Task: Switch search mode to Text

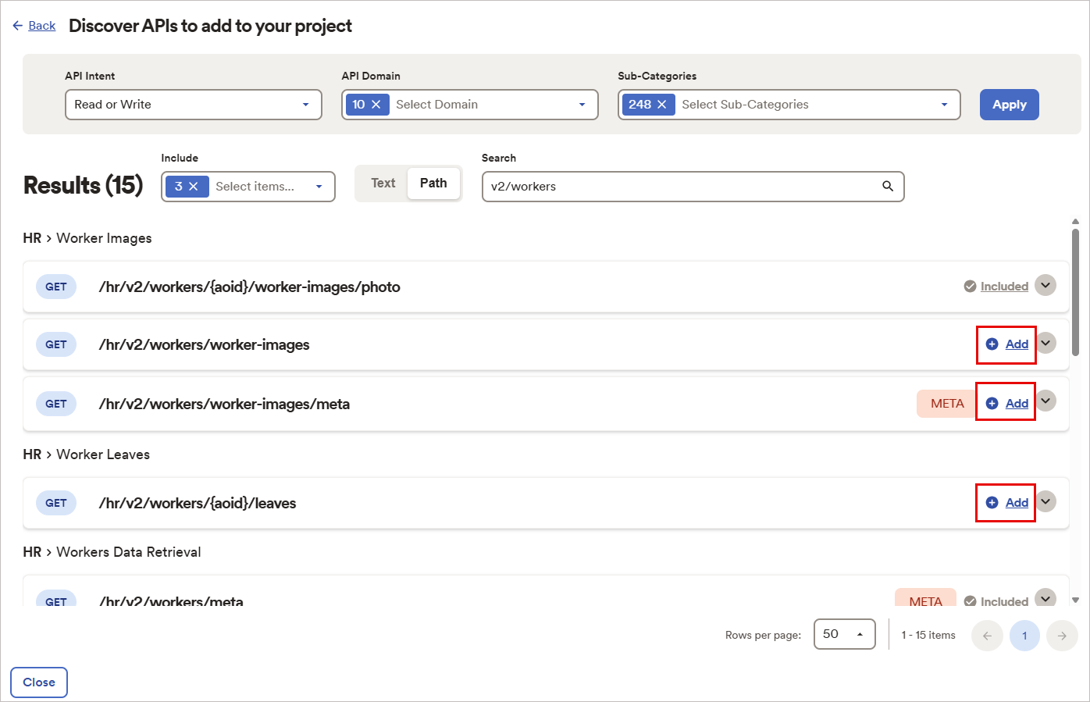Action: tap(383, 184)
